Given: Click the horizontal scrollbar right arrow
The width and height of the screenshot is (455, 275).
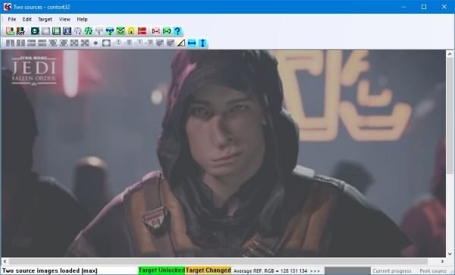Looking at the screenshot, I should [x=442, y=261].
